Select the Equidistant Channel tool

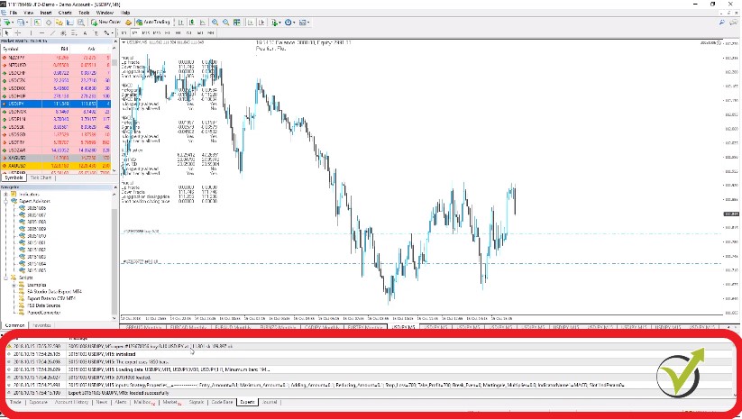pyautogui.click(x=63, y=33)
